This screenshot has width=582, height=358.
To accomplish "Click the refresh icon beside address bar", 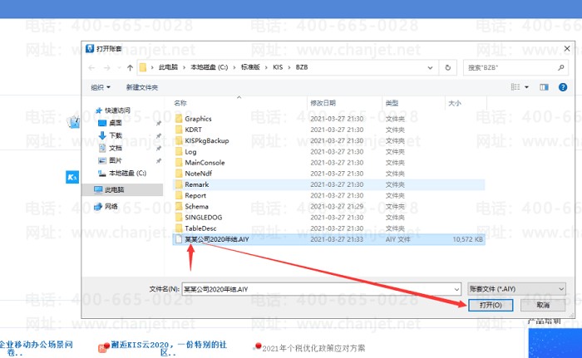I will tap(449, 67).
